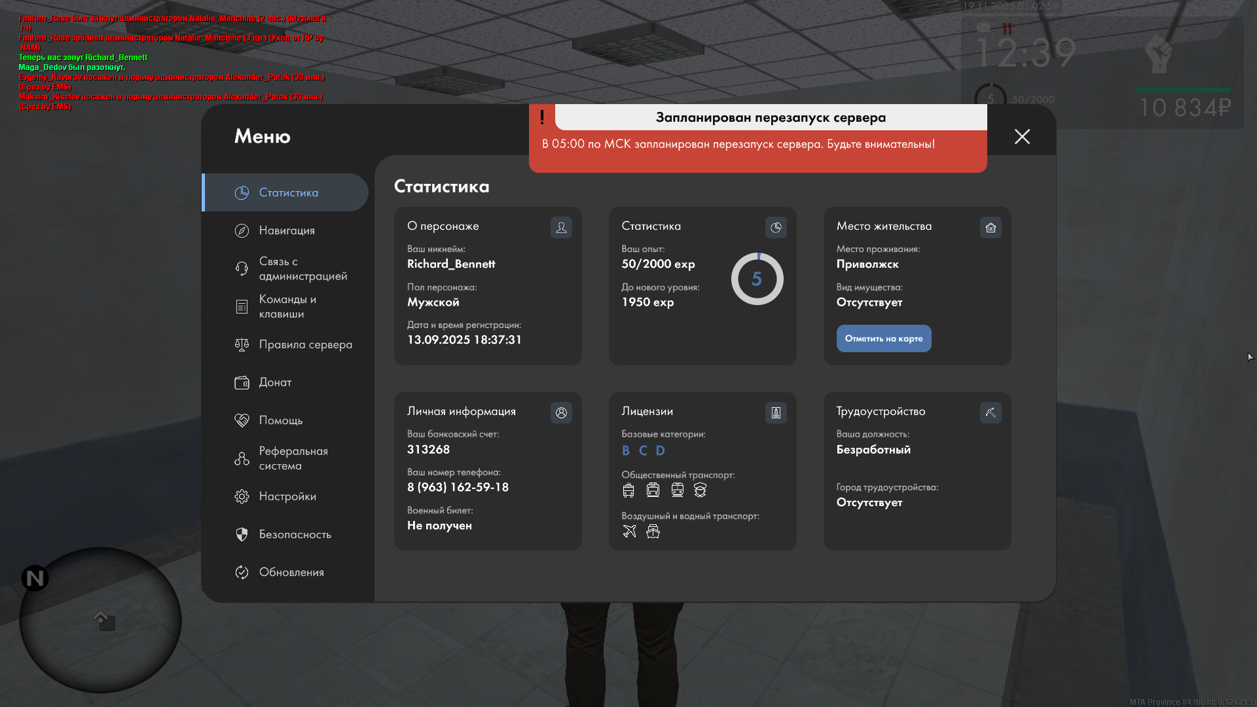This screenshot has width=1257, height=707.
Task: Click the user circle icon in Личная информация
Action: point(561,412)
